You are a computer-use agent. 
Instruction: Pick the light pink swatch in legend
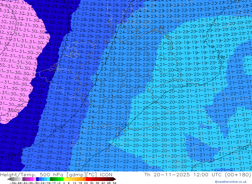[x=35, y=179]
